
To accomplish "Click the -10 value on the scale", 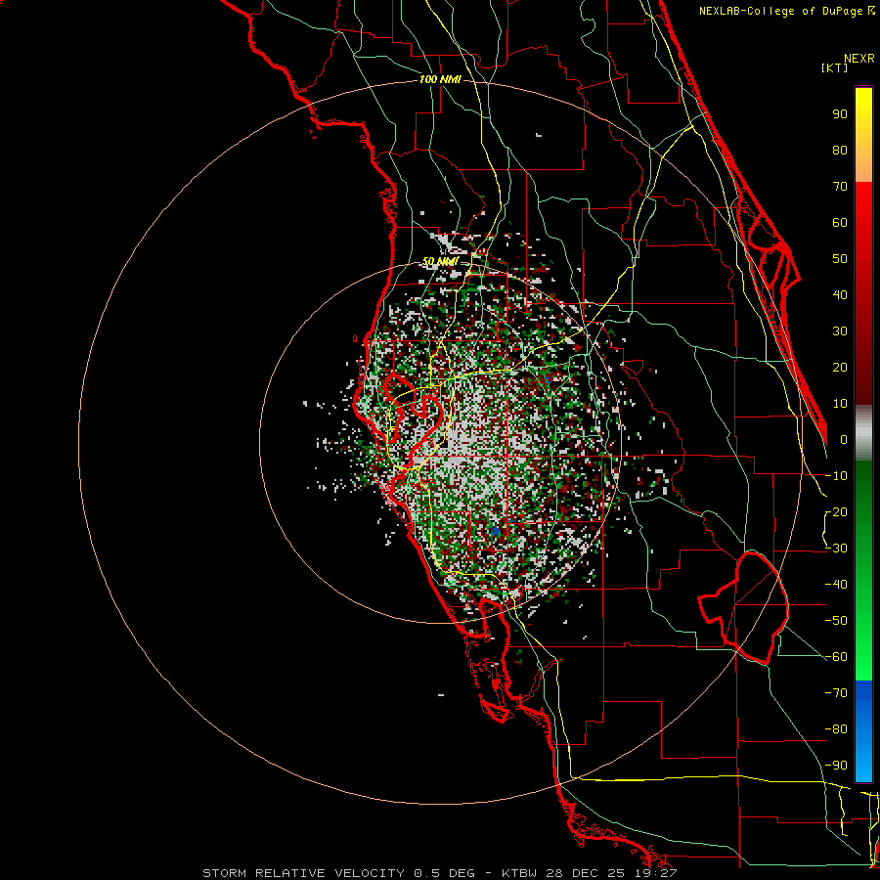I will pyautogui.click(x=836, y=476).
